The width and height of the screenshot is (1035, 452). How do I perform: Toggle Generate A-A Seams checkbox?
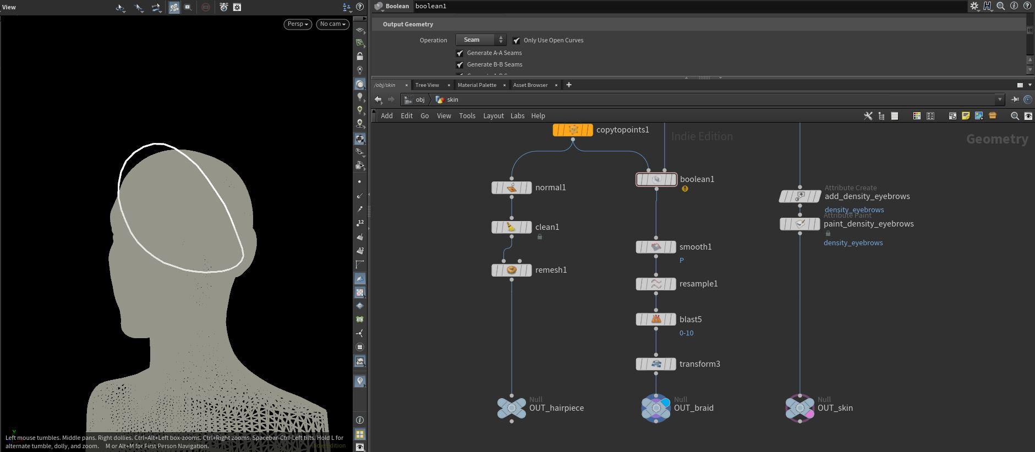(459, 53)
